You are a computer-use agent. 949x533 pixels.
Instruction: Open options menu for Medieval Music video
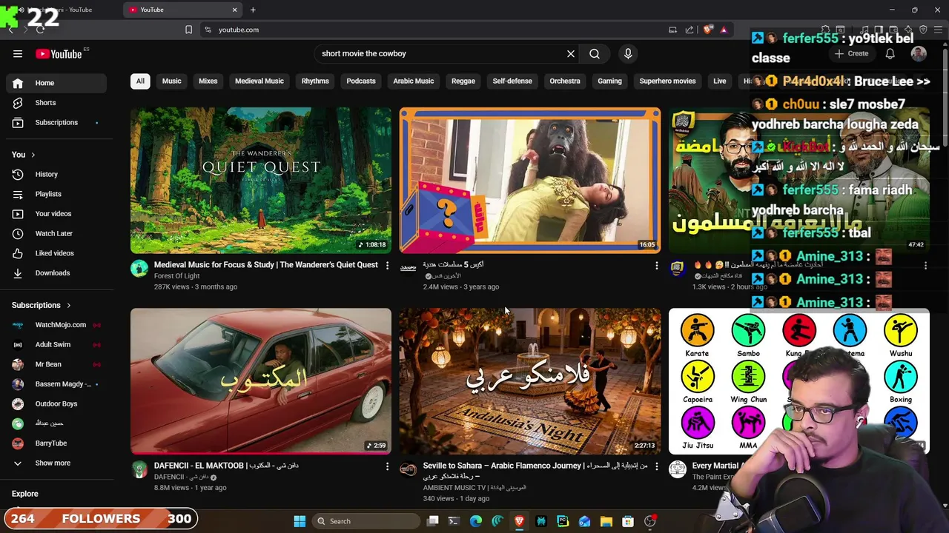387,265
